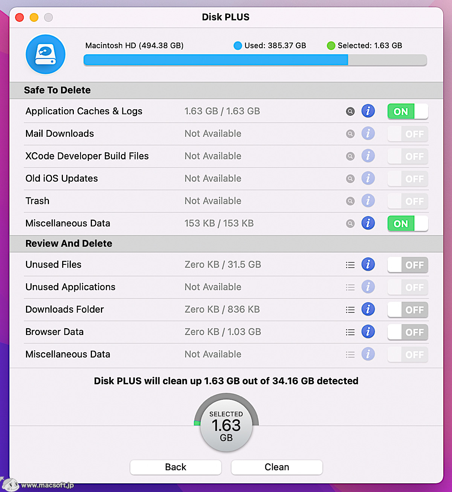Show info in last Miscellaneous Data row
This screenshot has height=492, width=452.
coord(368,354)
